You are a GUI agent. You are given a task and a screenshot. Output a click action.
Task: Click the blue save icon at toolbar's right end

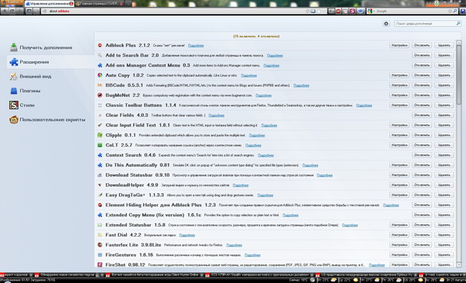click(x=463, y=12)
